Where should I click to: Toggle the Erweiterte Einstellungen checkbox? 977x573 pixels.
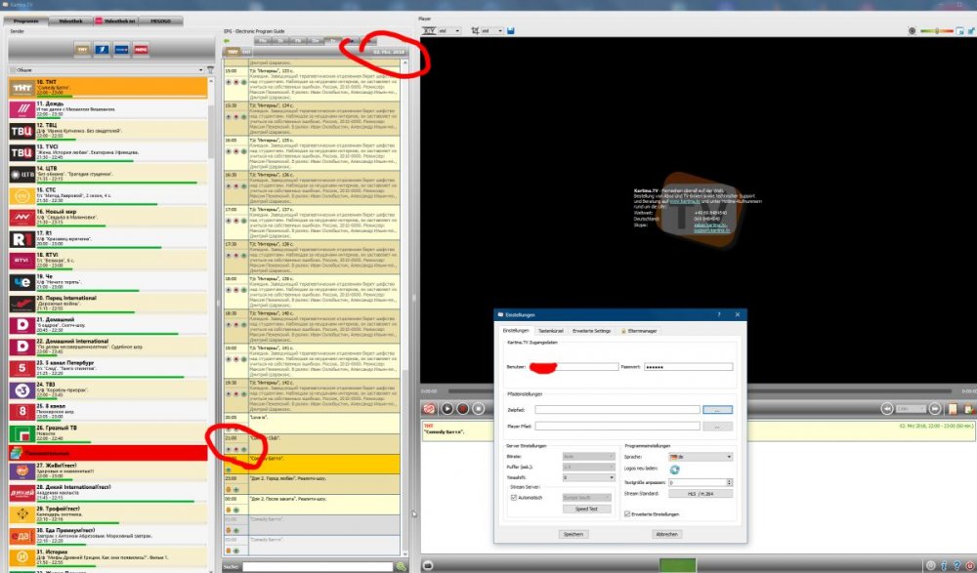click(x=627, y=513)
